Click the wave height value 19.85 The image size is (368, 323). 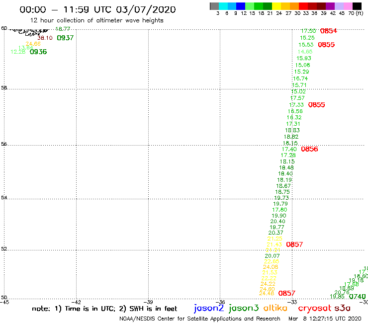pyautogui.click(x=337, y=297)
